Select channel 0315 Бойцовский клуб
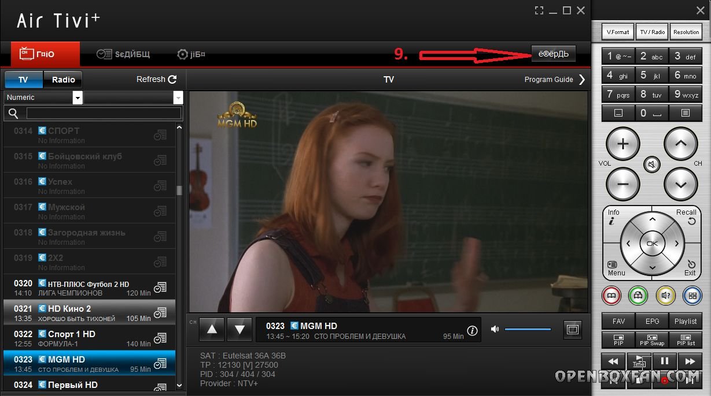Viewport: 711px width, 396px height. (x=89, y=160)
